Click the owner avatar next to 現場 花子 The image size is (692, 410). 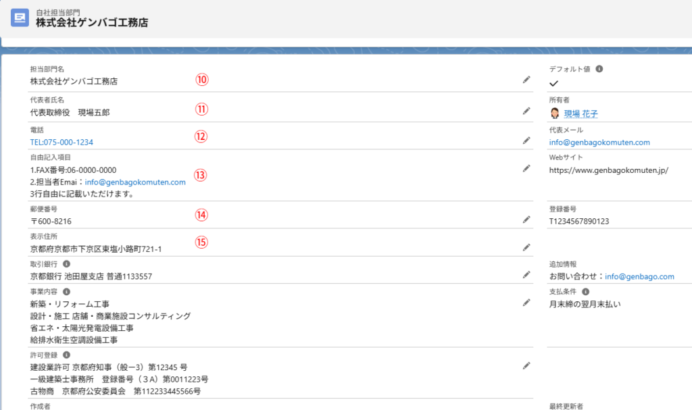click(555, 113)
